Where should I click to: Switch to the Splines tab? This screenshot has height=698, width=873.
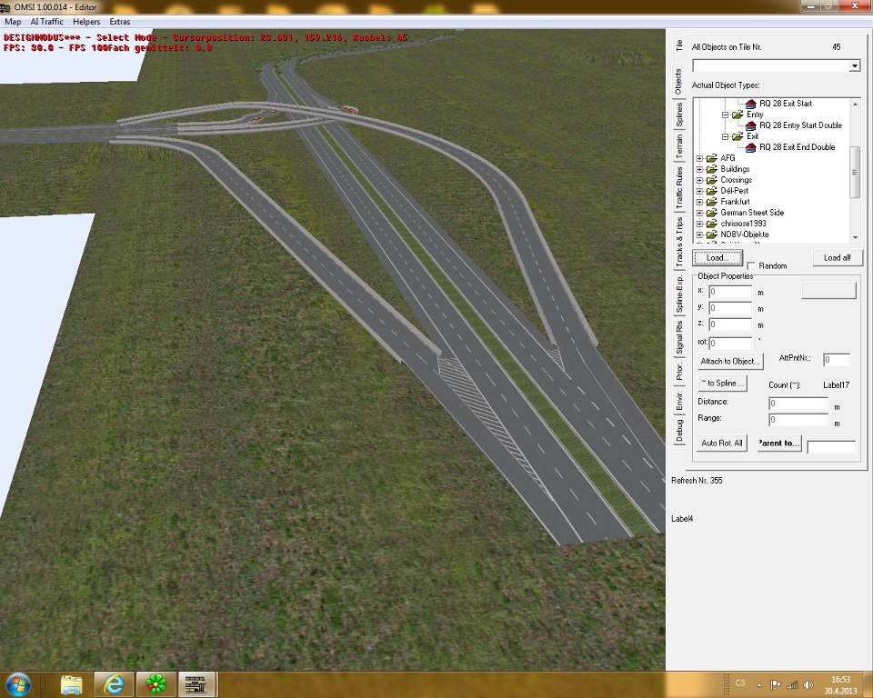point(678,115)
